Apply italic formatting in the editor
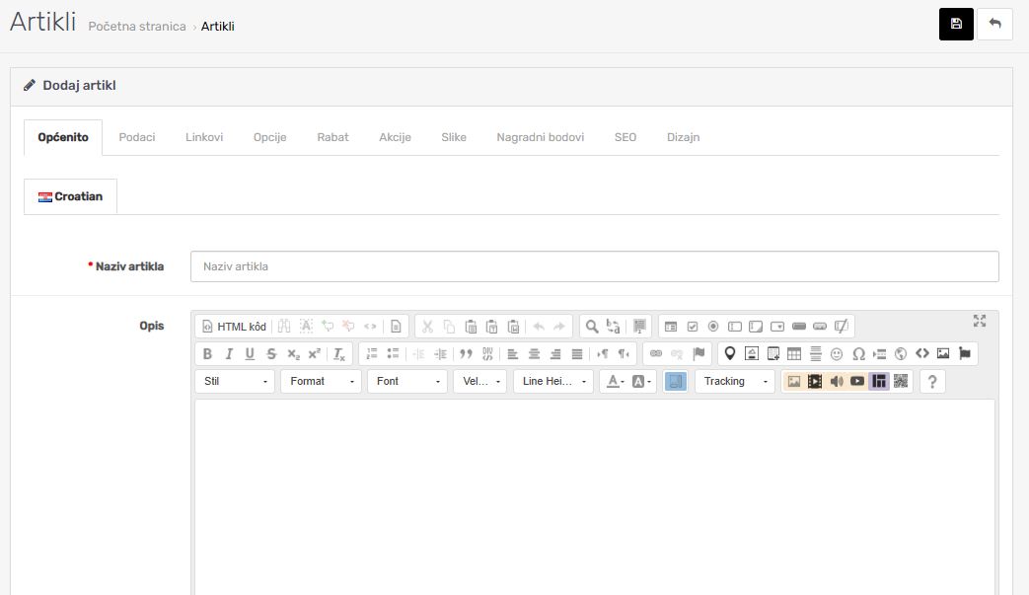 point(229,353)
